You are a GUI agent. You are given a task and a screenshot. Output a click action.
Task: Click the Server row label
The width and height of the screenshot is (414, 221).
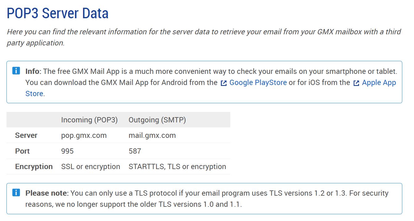[26, 135]
